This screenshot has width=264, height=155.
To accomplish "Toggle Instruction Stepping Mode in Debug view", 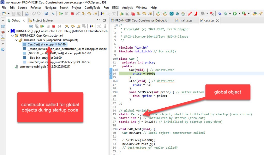I will click(91, 26).
